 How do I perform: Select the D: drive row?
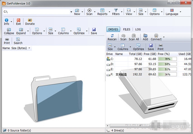pos(149,64)
